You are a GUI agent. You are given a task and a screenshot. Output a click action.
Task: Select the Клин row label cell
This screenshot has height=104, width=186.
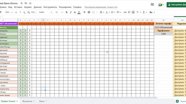tap(9, 86)
